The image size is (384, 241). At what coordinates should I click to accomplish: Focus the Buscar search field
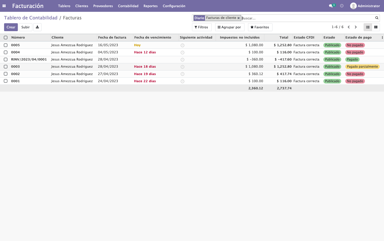click(x=308, y=18)
